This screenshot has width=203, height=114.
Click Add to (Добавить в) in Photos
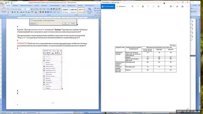121,6
